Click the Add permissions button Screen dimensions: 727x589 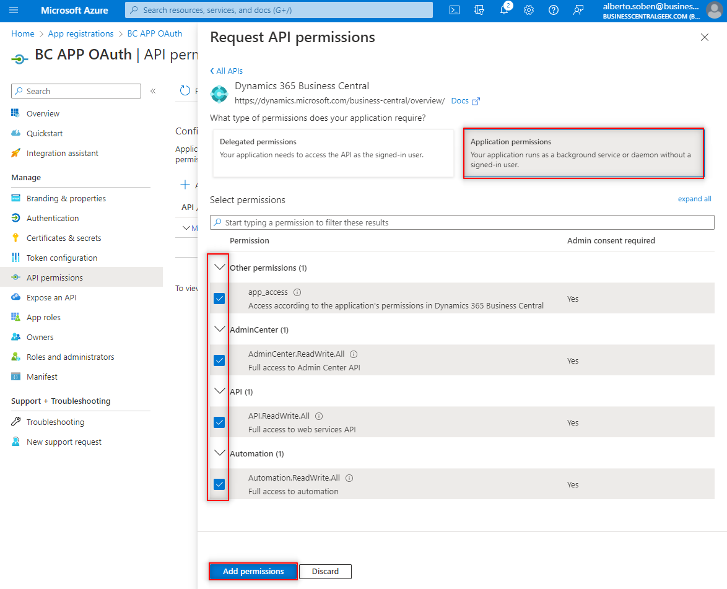253,571
